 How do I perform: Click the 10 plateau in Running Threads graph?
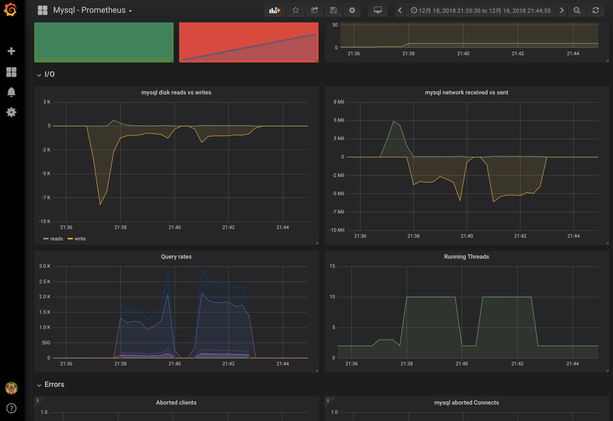pos(431,297)
